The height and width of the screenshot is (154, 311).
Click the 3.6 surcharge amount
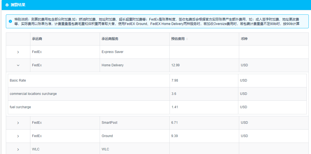(174, 94)
